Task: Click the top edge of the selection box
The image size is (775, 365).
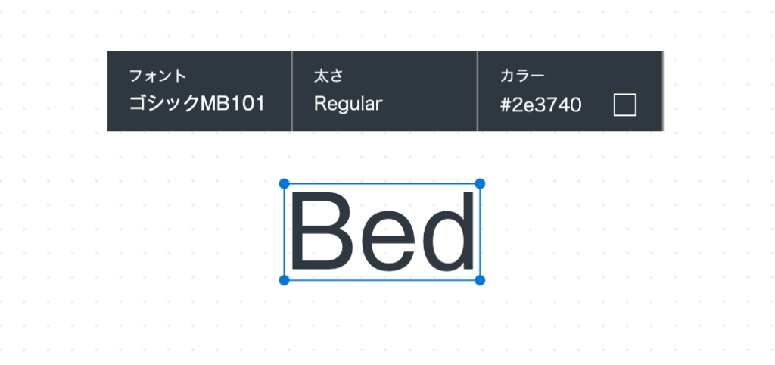Action: (382, 184)
